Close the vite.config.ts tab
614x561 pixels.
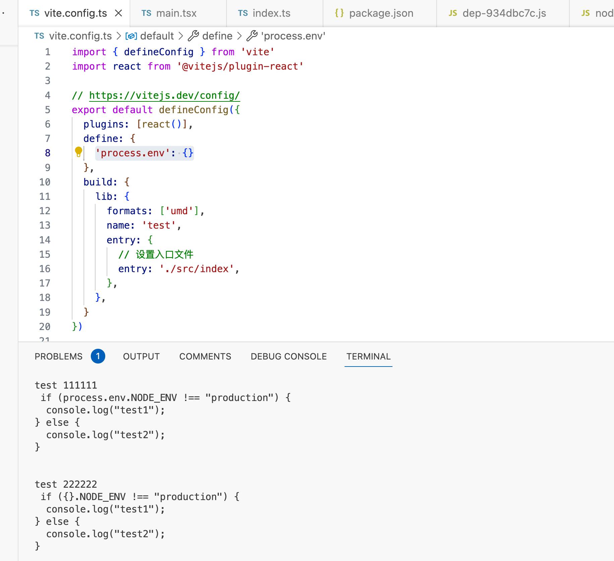coord(118,13)
